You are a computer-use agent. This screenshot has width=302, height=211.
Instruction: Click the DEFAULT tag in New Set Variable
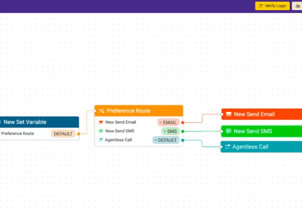point(63,134)
